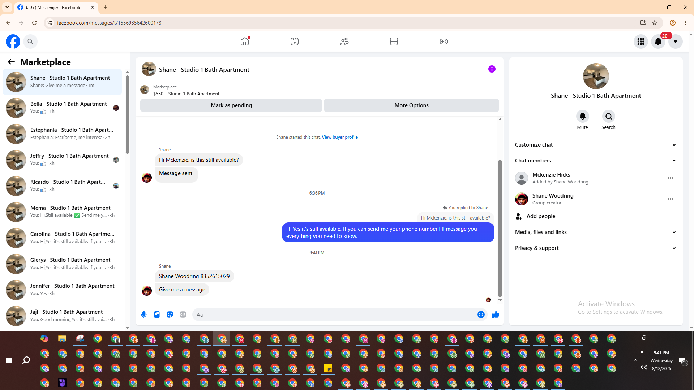Open member options for Mckenzie Hicks
Image resolution: width=694 pixels, height=390 pixels.
(x=671, y=178)
